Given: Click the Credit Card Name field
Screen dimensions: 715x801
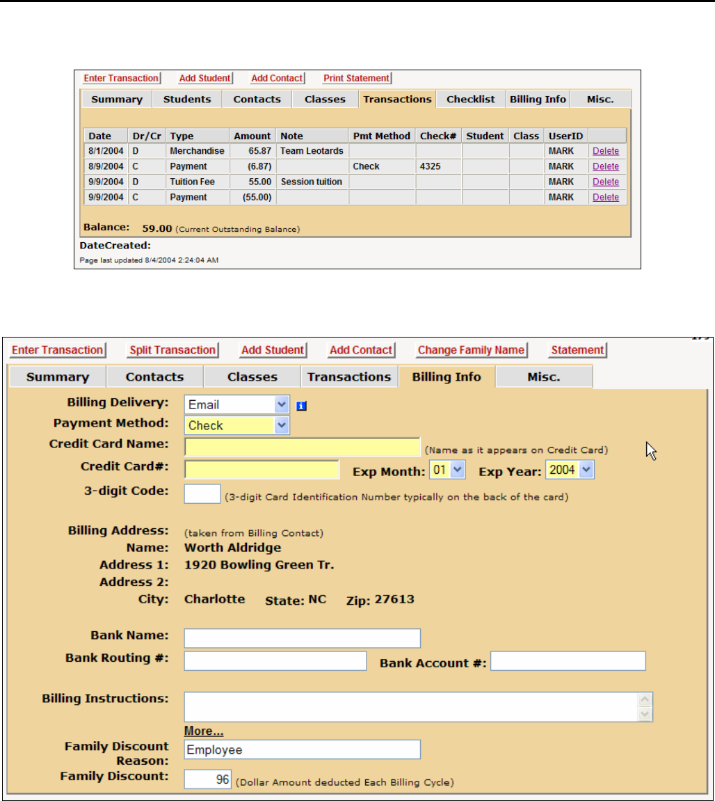Looking at the screenshot, I should tap(303, 447).
